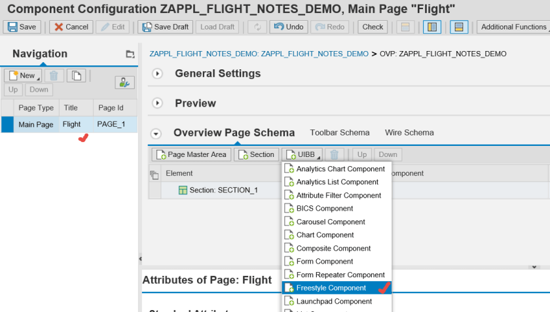
Task: Click the copy page icon in Navigation
Action: [77, 75]
